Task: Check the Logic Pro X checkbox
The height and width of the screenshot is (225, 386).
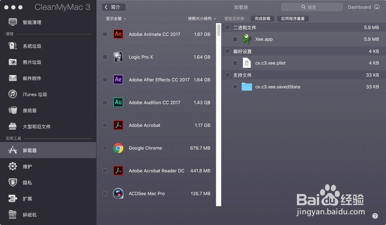Action: click(105, 57)
